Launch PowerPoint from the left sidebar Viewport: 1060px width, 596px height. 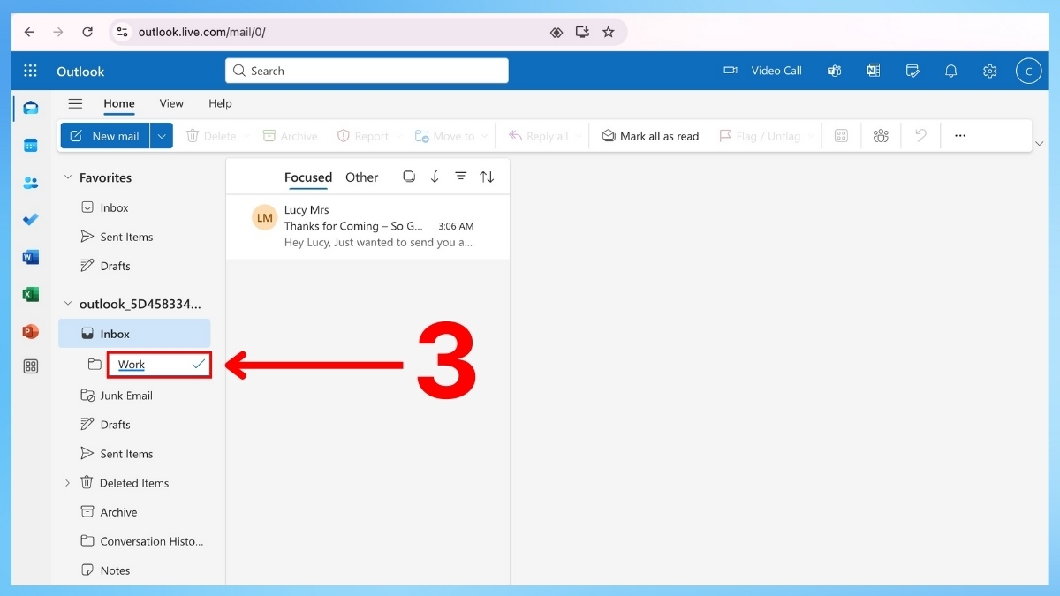(x=31, y=332)
